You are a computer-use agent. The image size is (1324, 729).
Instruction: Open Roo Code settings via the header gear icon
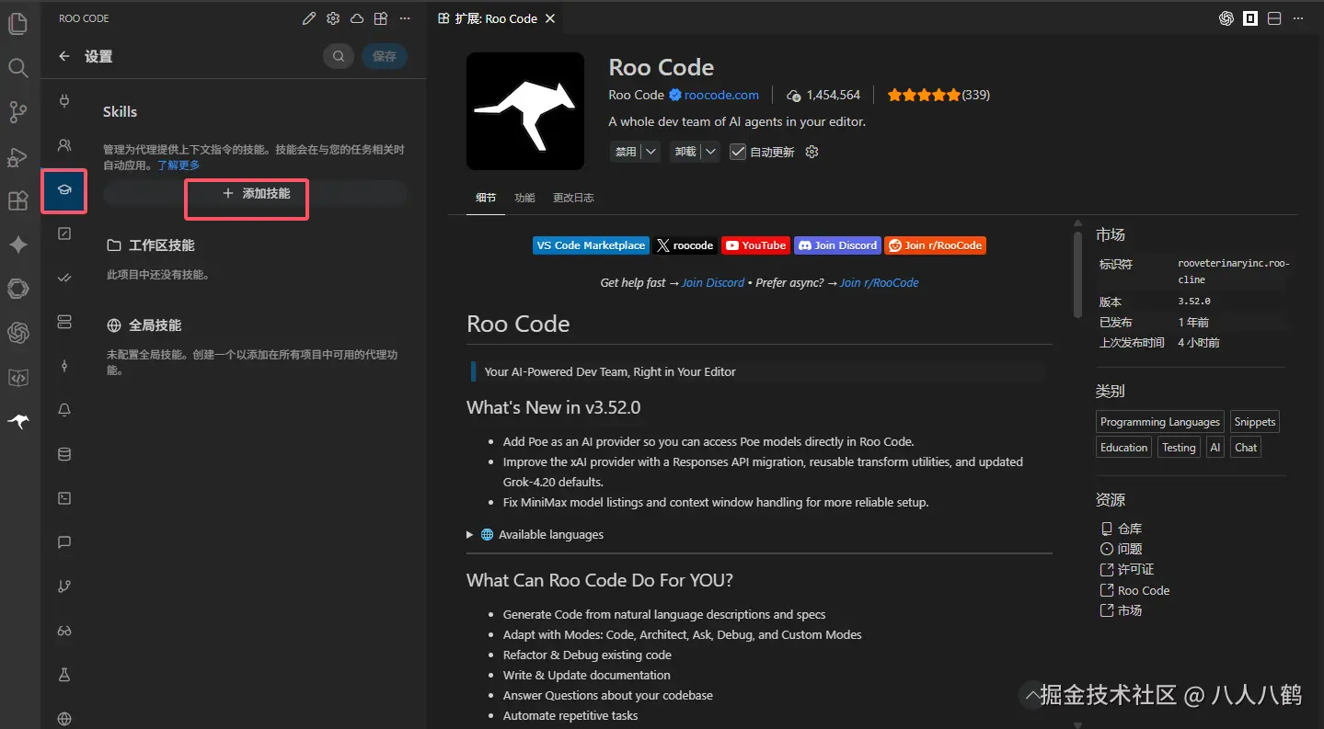pyautogui.click(x=333, y=18)
